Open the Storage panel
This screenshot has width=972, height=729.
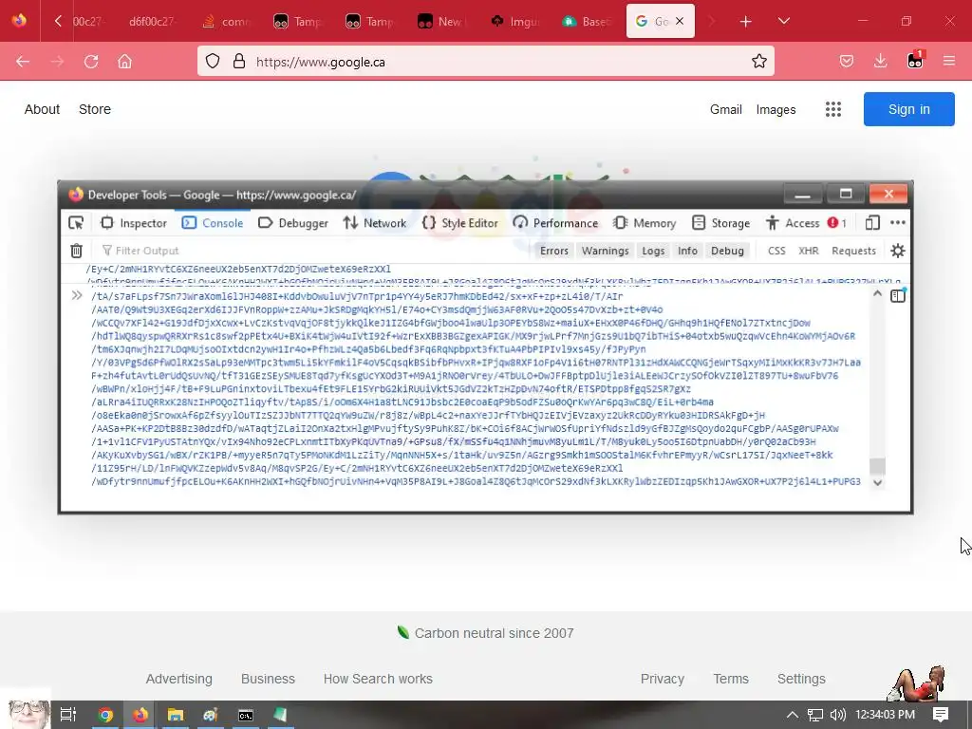pos(721,223)
